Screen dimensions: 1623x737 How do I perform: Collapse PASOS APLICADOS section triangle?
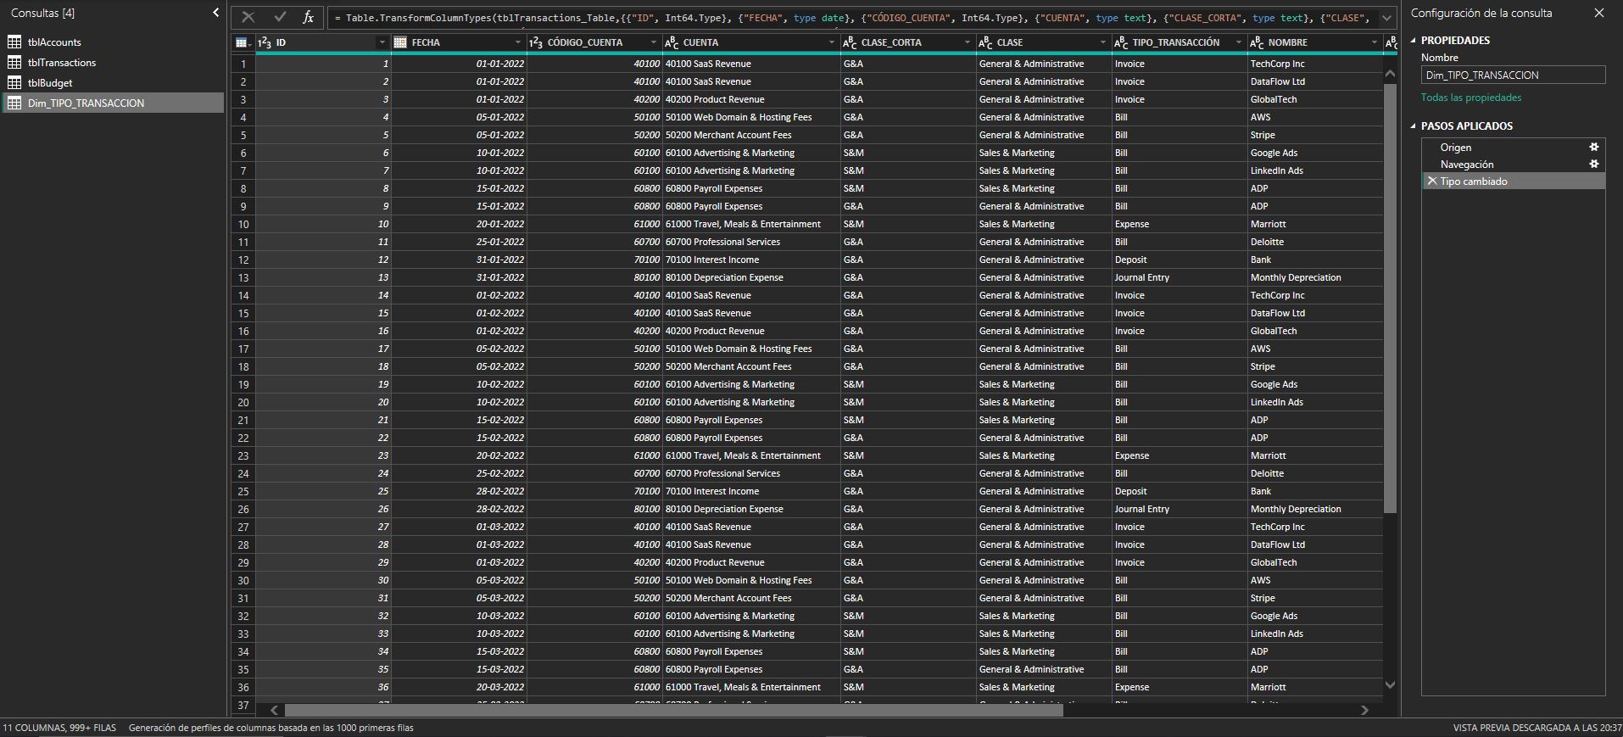click(1414, 126)
